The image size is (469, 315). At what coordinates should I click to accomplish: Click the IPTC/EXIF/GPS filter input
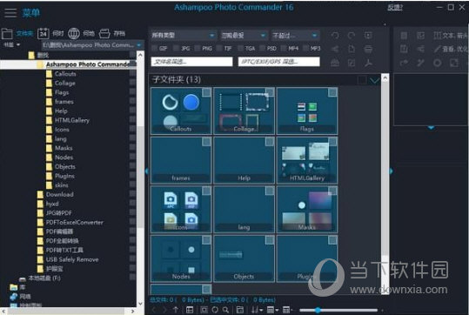(278, 62)
